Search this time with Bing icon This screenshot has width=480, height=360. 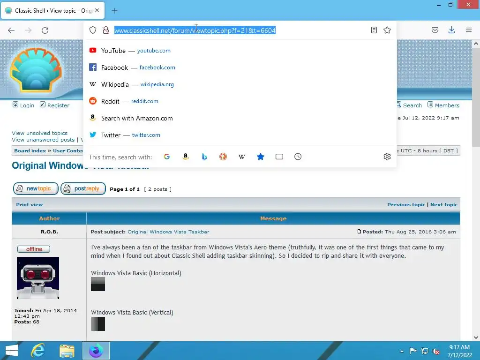pos(204,157)
